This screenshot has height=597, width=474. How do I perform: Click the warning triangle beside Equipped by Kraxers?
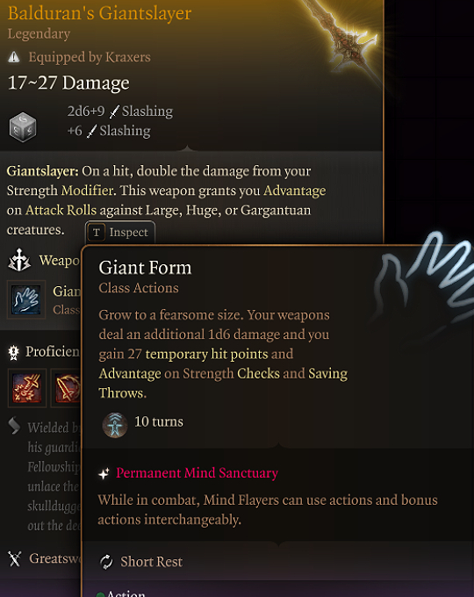(14, 57)
